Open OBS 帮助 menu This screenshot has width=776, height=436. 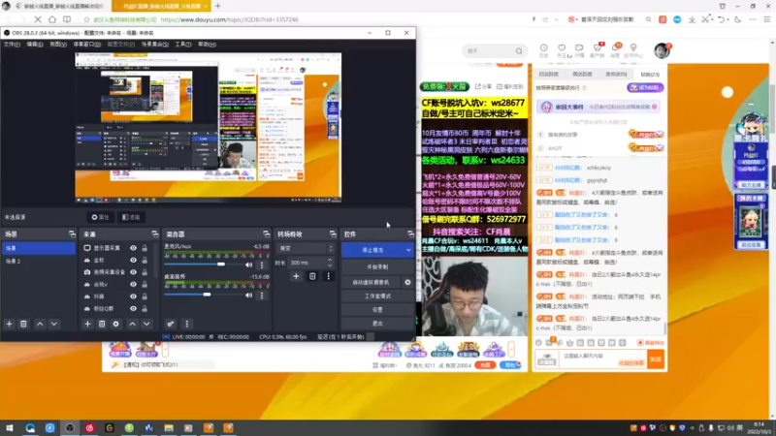click(x=207, y=44)
